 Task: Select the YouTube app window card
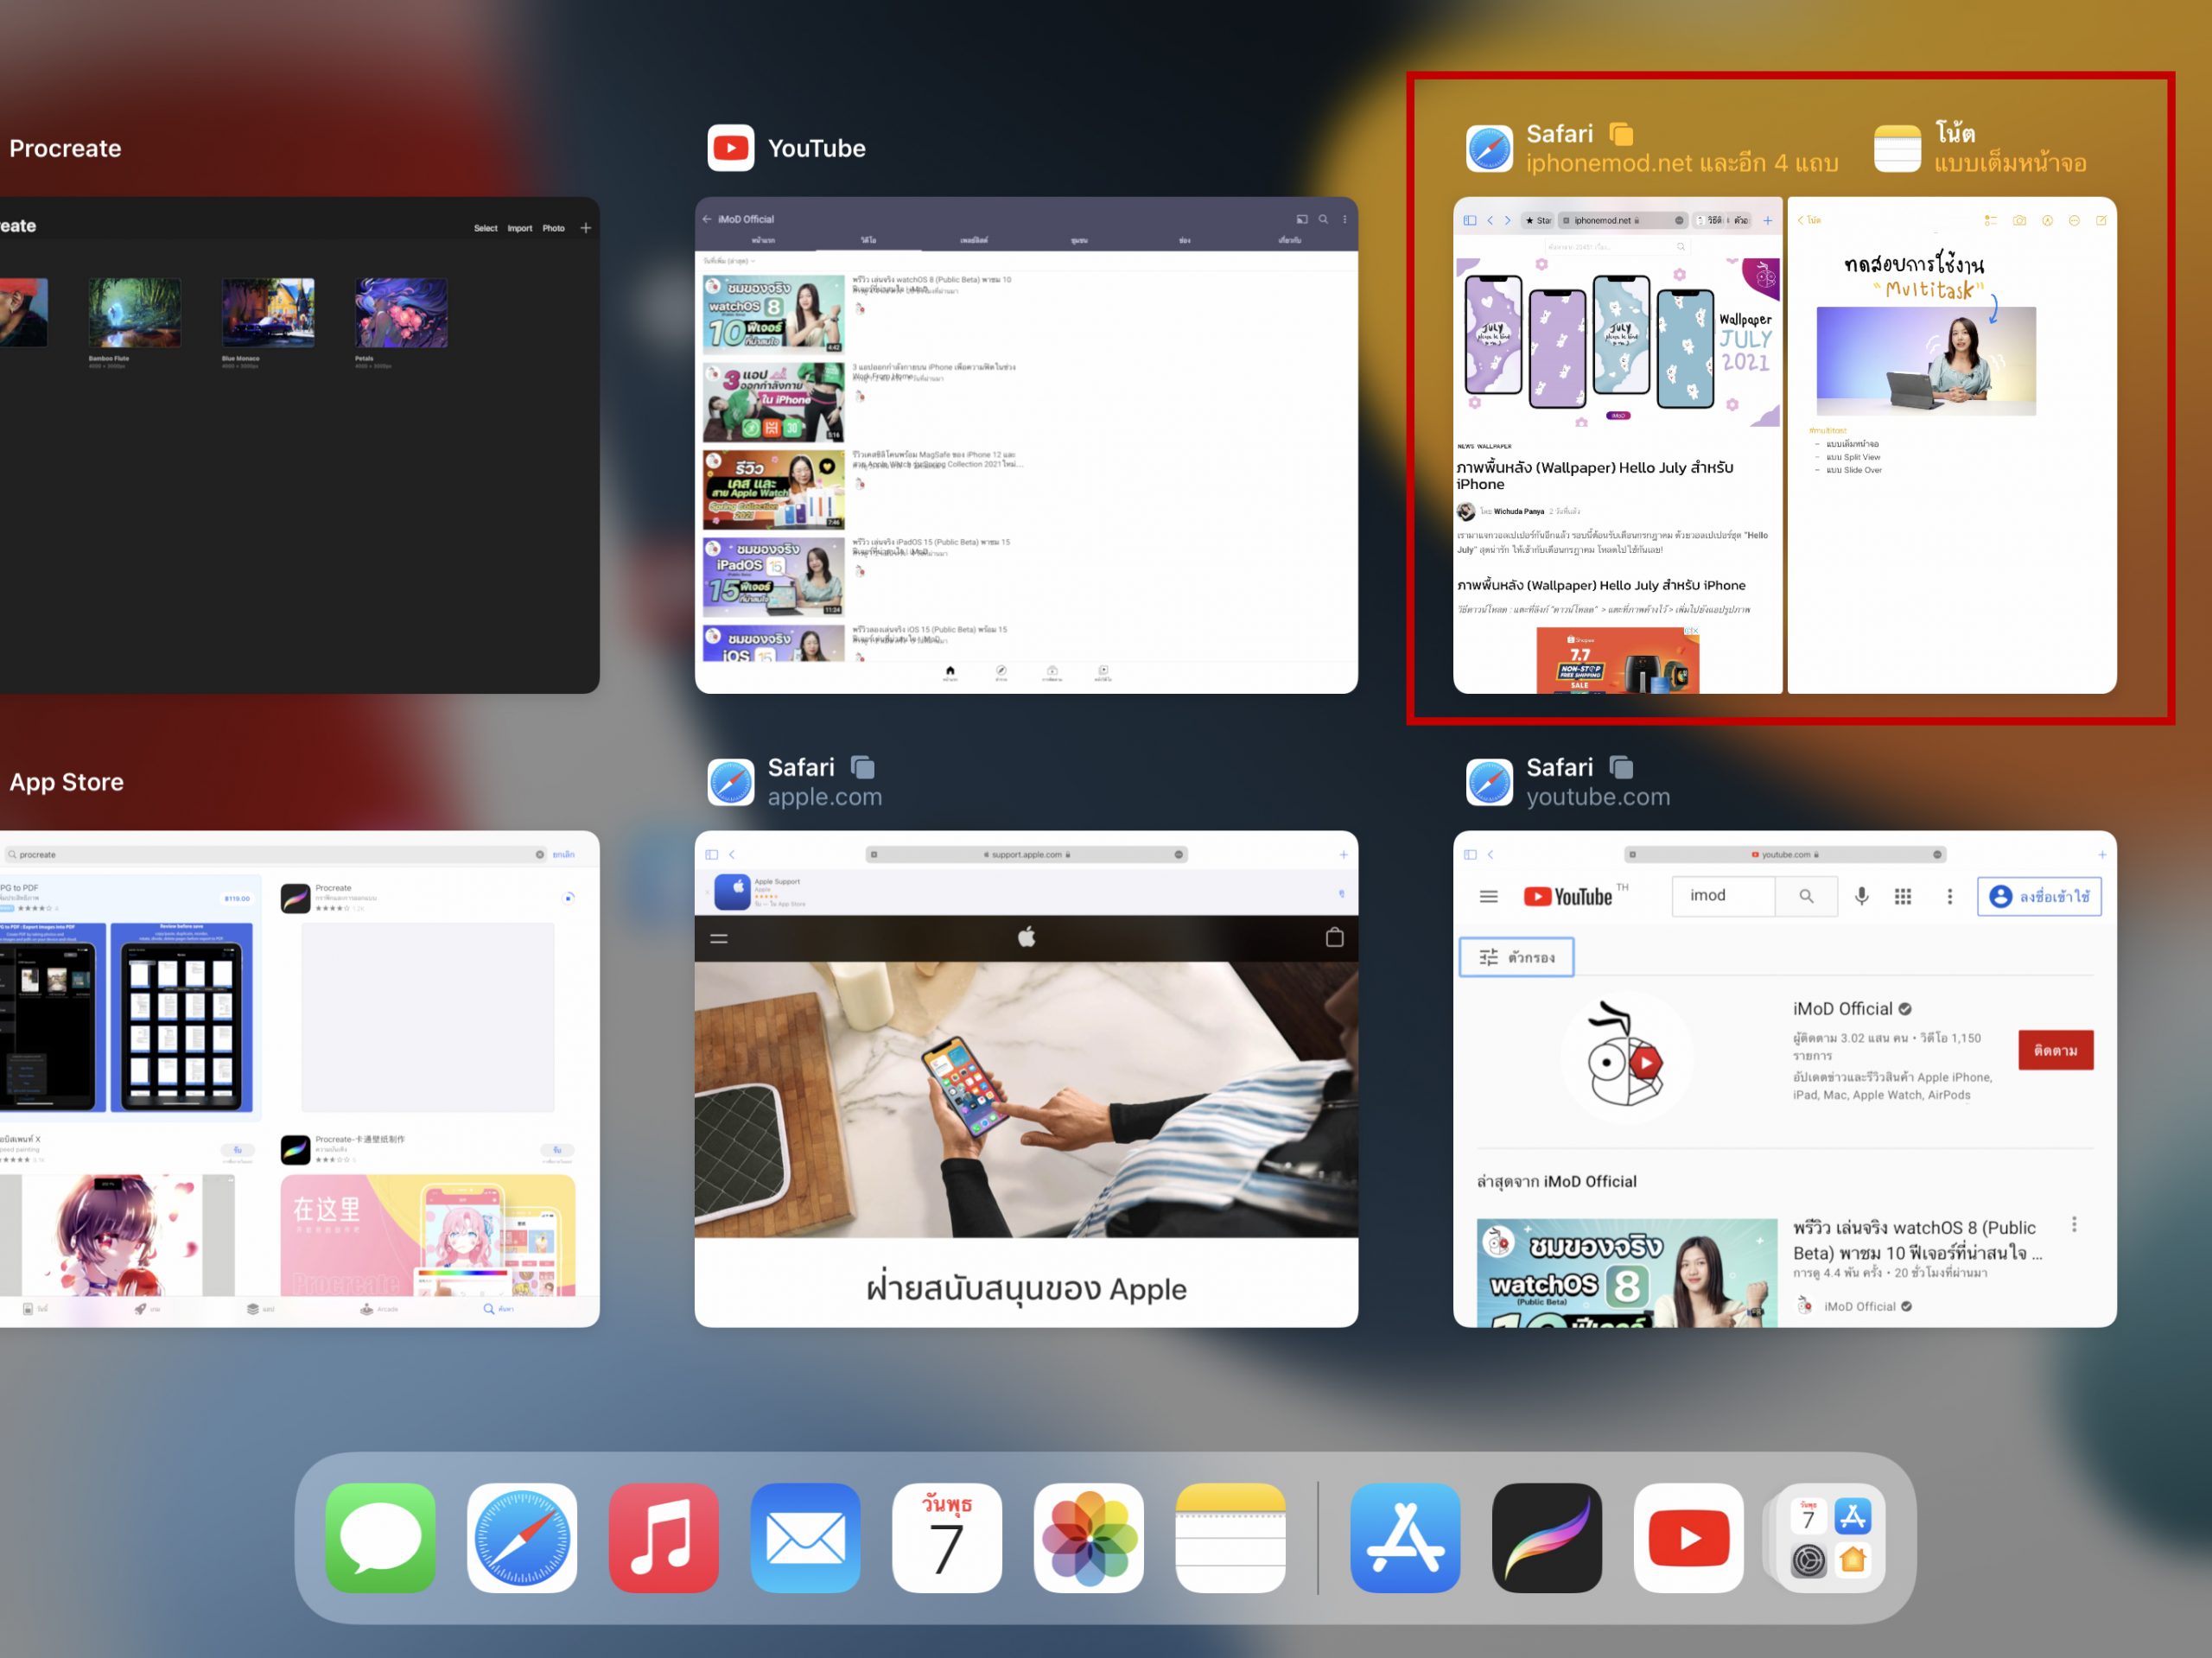pyautogui.click(x=1026, y=445)
